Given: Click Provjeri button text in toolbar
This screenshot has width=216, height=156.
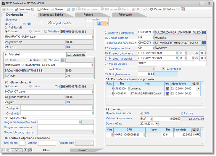Looking at the screenshot, I should (x=158, y=9).
